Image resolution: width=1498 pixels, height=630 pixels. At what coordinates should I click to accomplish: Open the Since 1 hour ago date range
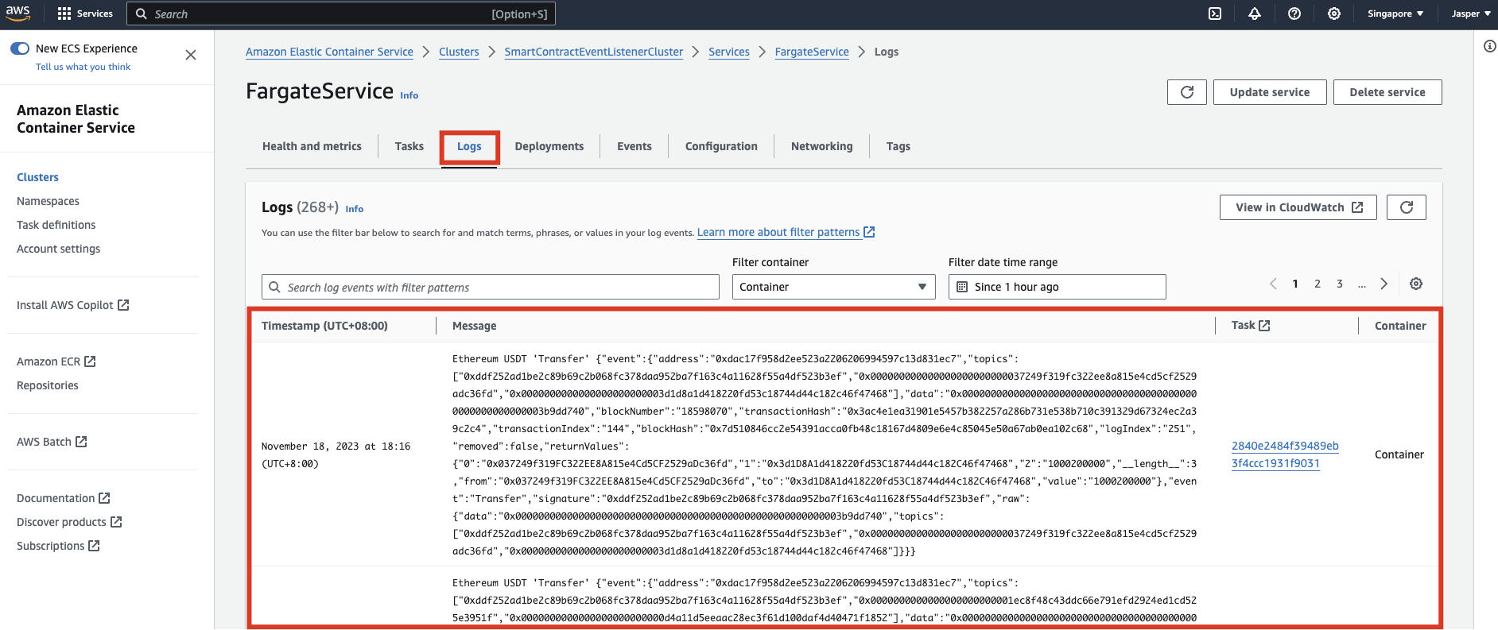coord(1058,287)
